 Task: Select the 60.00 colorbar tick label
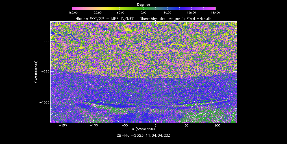[167, 13]
